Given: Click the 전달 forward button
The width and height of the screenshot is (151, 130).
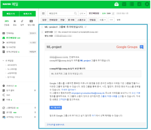Looking at the screenshot, I should (x=62, y=20).
